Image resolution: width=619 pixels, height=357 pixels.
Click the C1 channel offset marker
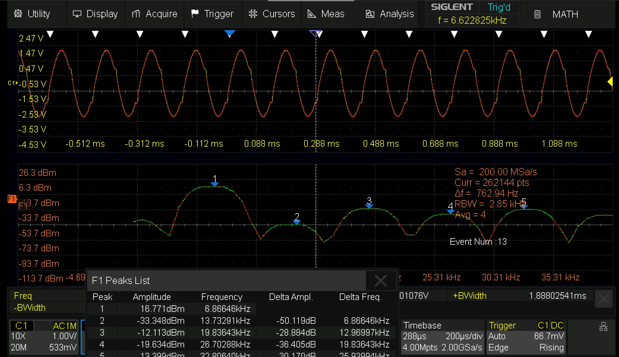coord(12,83)
